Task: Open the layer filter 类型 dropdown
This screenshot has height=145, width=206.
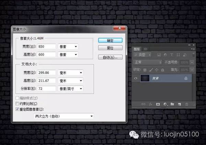Action: (x=142, y=55)
